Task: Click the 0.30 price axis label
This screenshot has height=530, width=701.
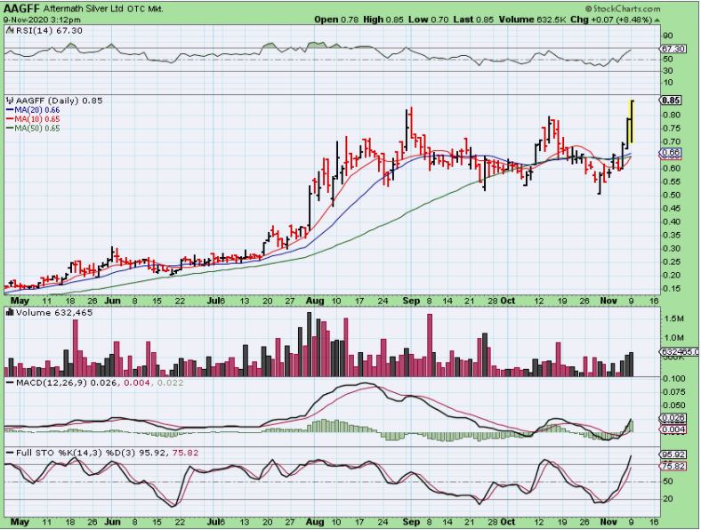Action: [672, 248]
